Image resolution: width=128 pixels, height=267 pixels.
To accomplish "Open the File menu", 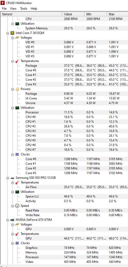I will 4,9.
